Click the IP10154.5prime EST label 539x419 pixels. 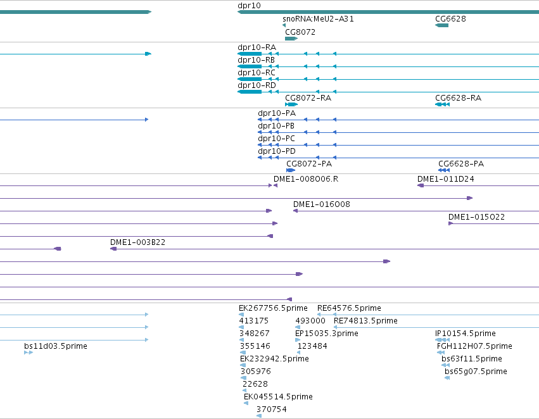point(465,334)
